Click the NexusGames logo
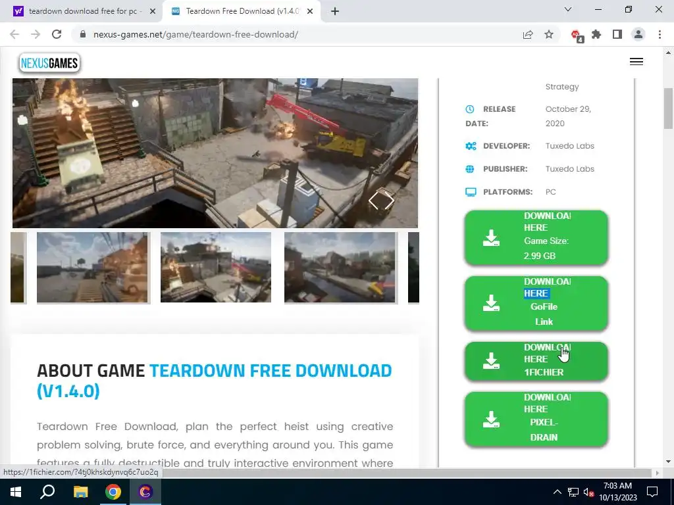 click(49, 63)
